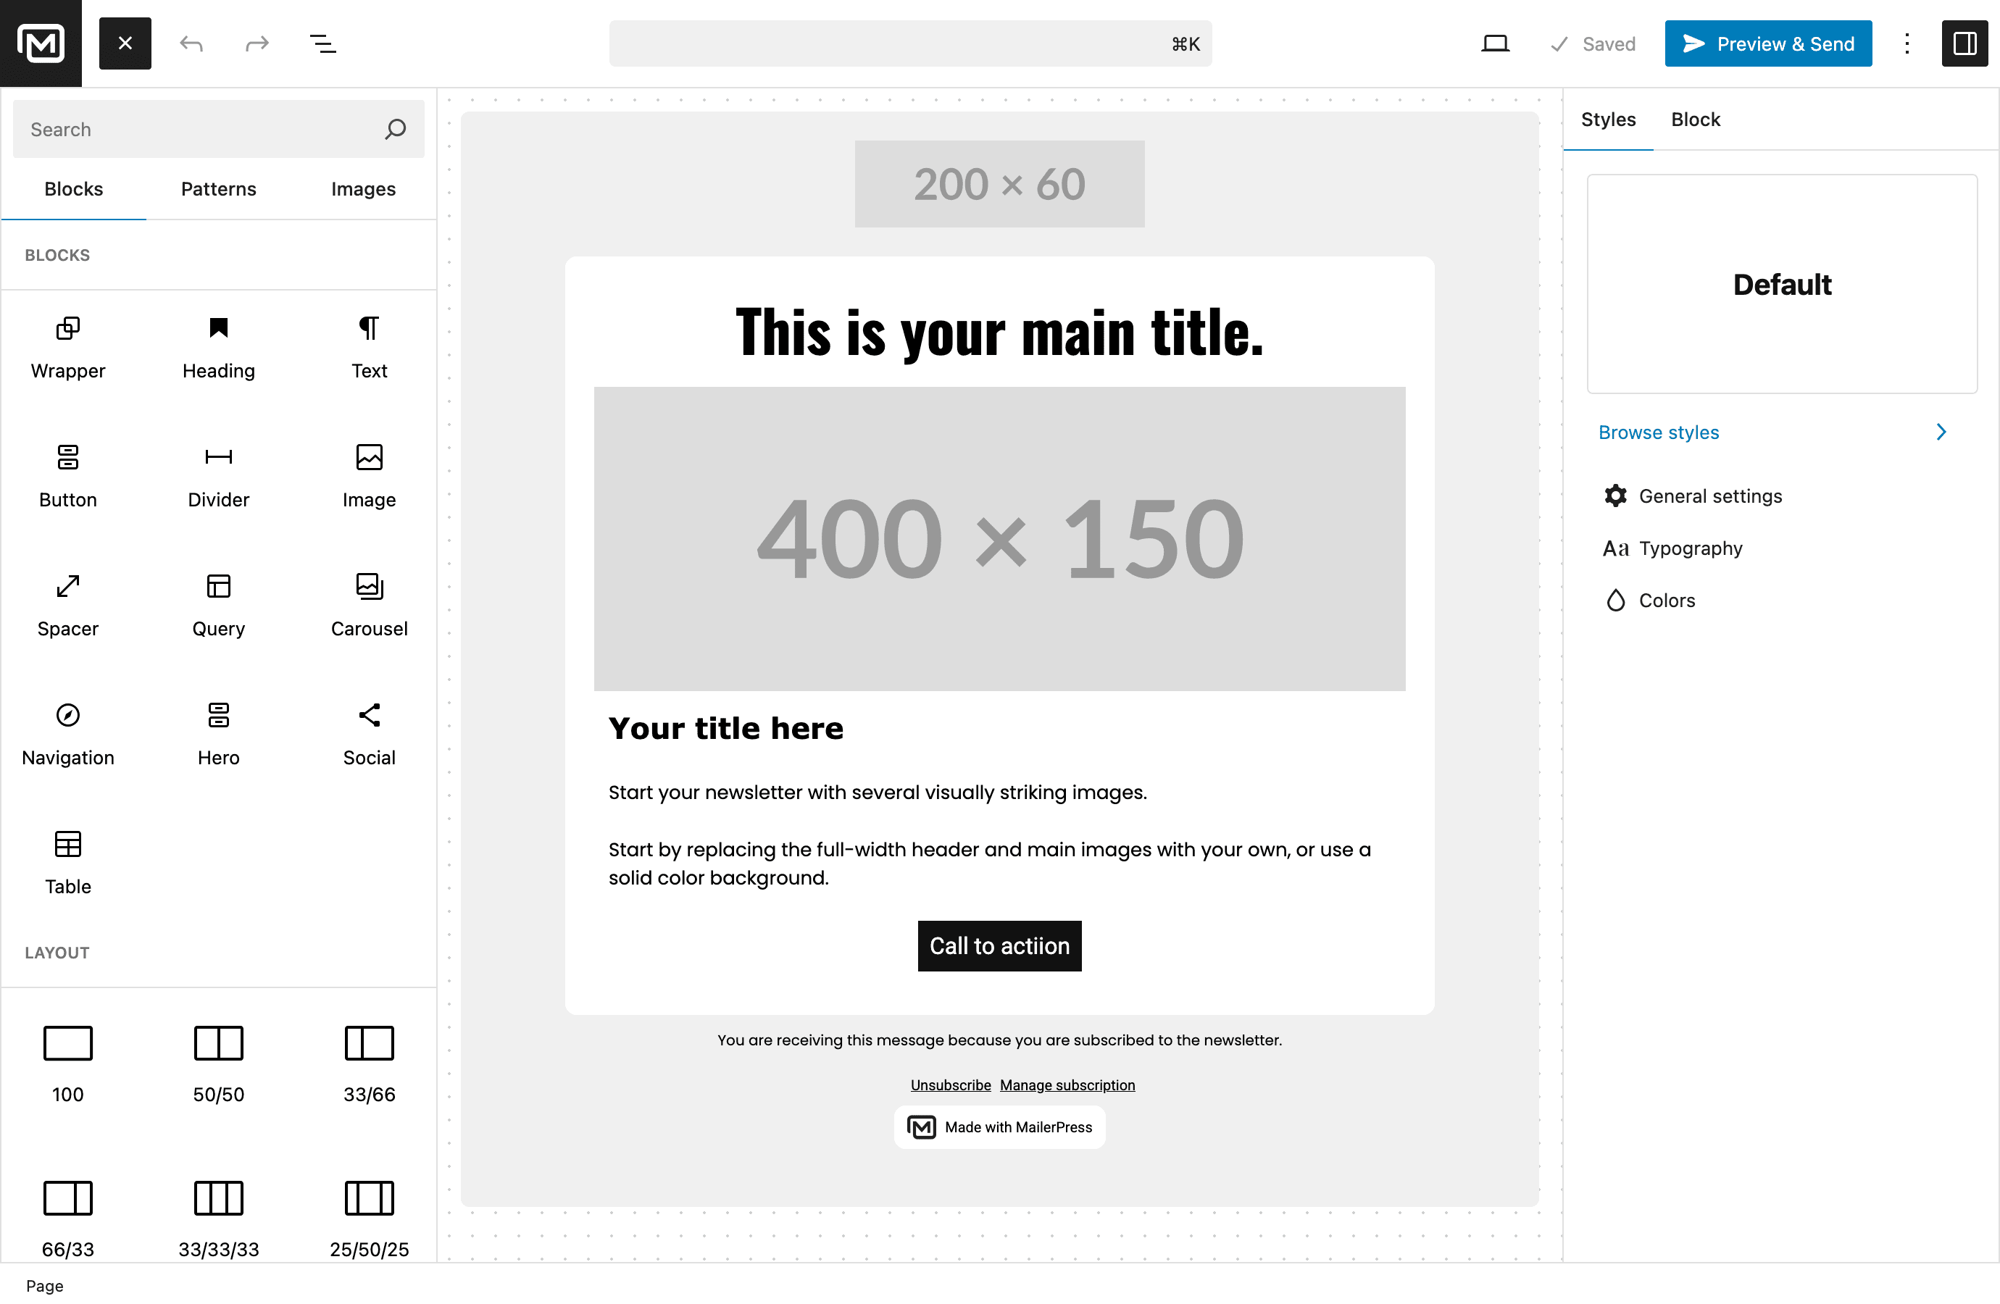Click the Preview & Send button

tap(1767, 43)
